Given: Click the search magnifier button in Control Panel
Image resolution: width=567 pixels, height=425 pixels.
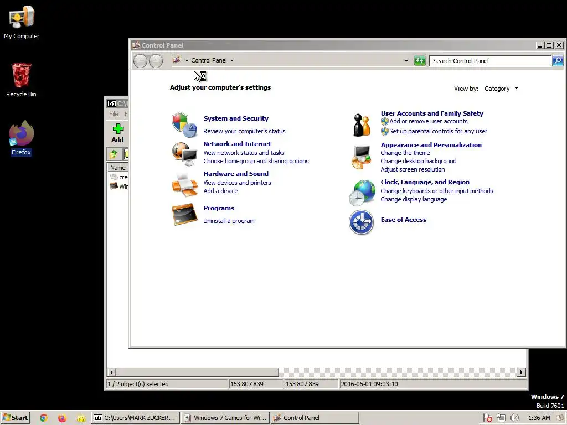Looking at the screenshot, I should 557,61.
